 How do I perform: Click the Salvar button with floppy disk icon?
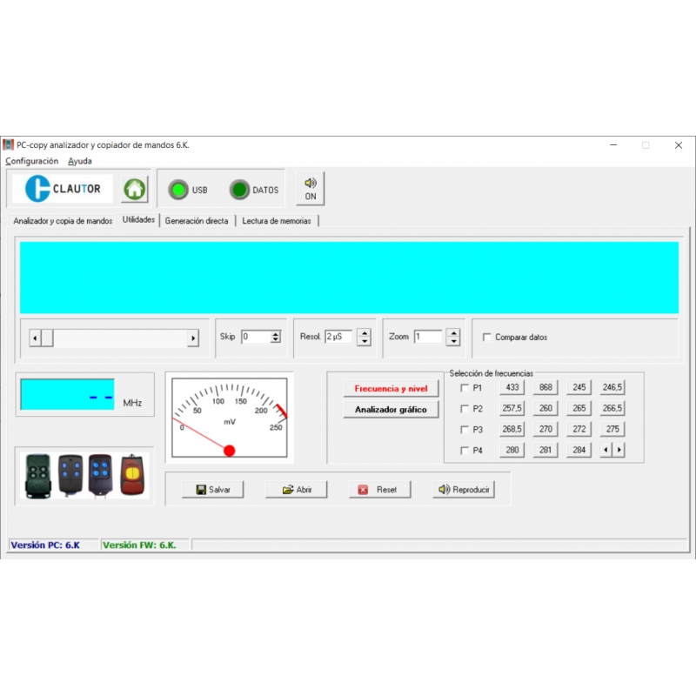click(x=212, y=489)
